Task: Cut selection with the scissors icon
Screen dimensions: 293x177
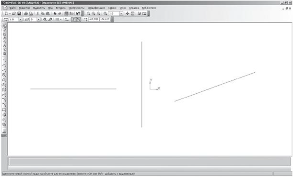Action: pos(37,13)
